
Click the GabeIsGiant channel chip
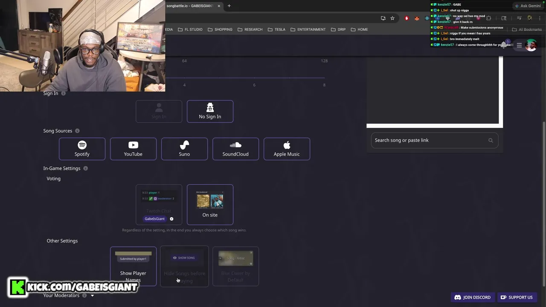point(154,219)
